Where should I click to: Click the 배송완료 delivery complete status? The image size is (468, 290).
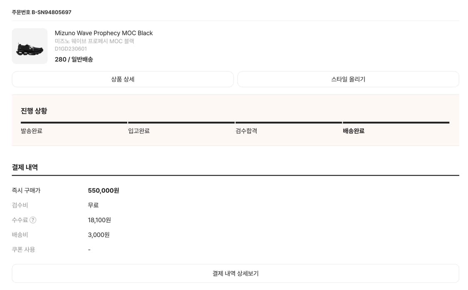[353, 131]
